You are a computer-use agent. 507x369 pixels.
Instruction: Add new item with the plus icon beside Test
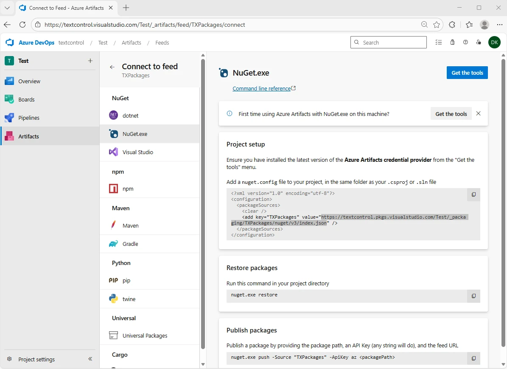click(90, 61)
